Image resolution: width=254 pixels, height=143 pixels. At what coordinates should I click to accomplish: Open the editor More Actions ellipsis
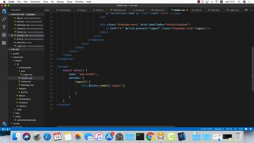click(251, 10)
